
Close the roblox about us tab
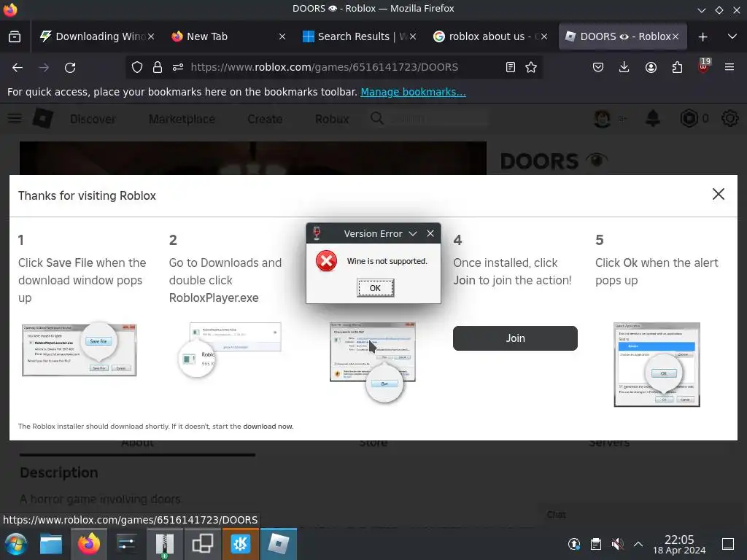[x=544, y=36]
